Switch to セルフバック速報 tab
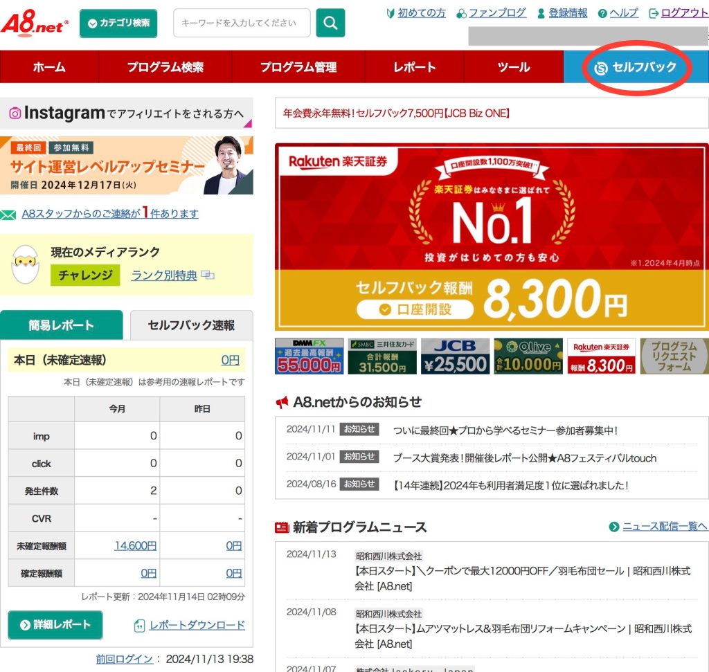Screen dimensions: 709x672 (x=191, y=325)
